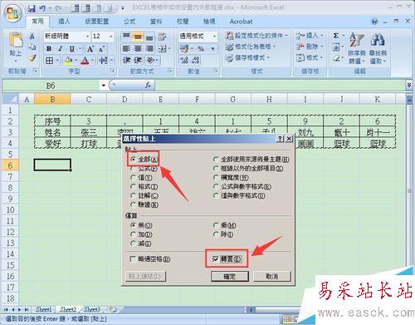Image resolution: width=415 pixels, height=325 pixels.
Task: Align text to the middle vertically
Action: click(x=138, y=37)
